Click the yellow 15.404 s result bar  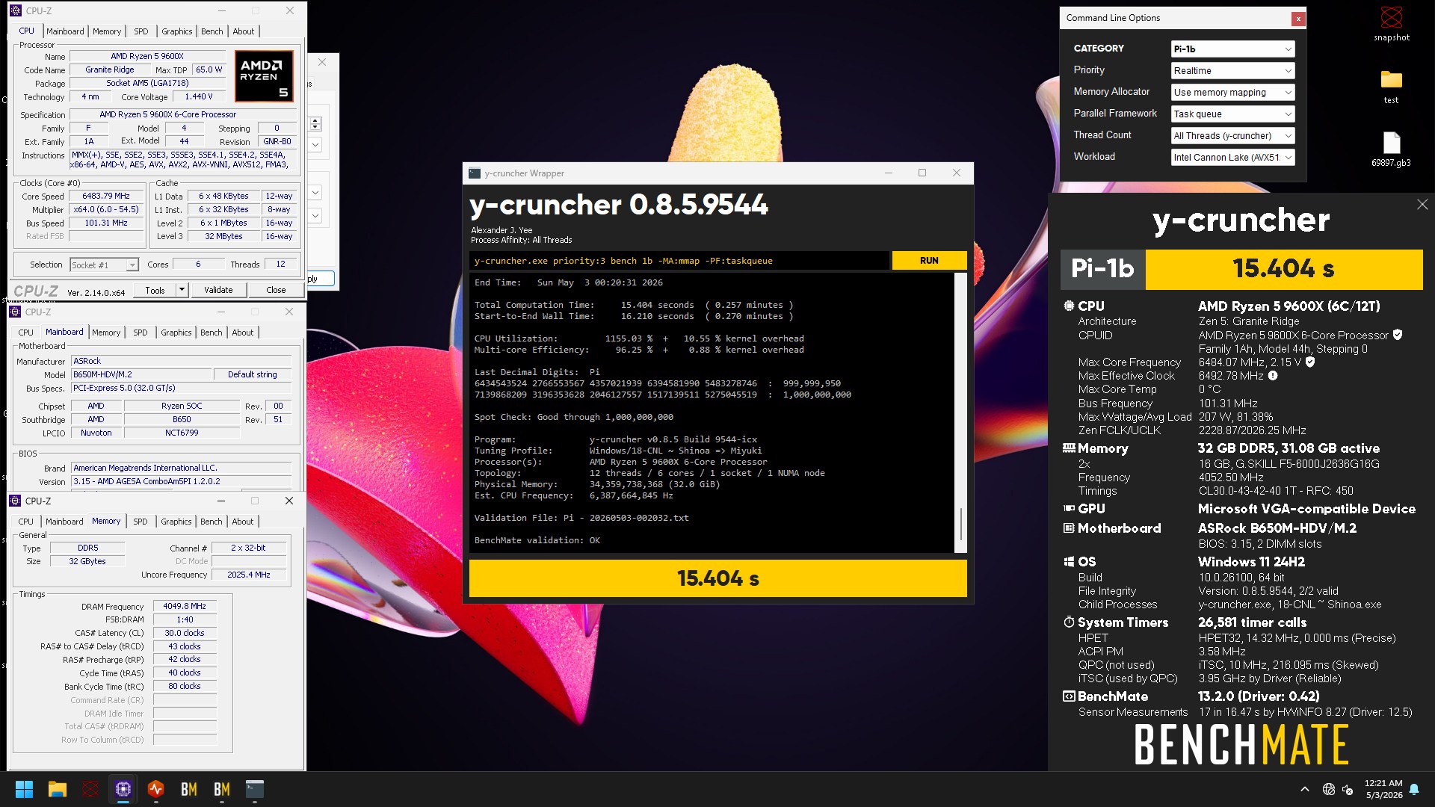(x=718, y=578)
